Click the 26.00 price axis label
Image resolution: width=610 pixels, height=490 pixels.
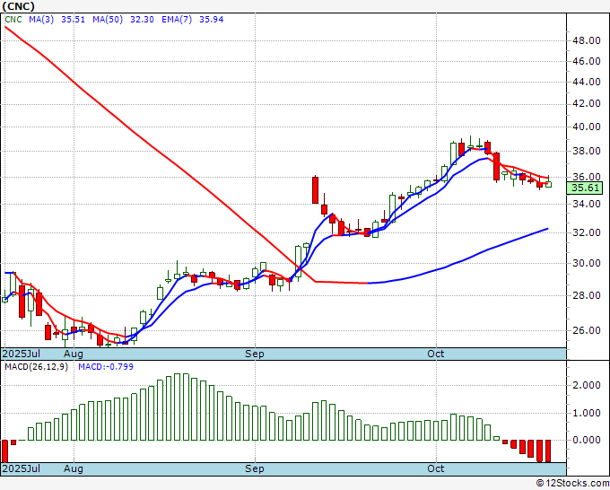coord(586,330)
